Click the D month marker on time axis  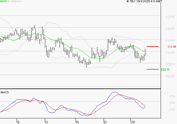105,122
